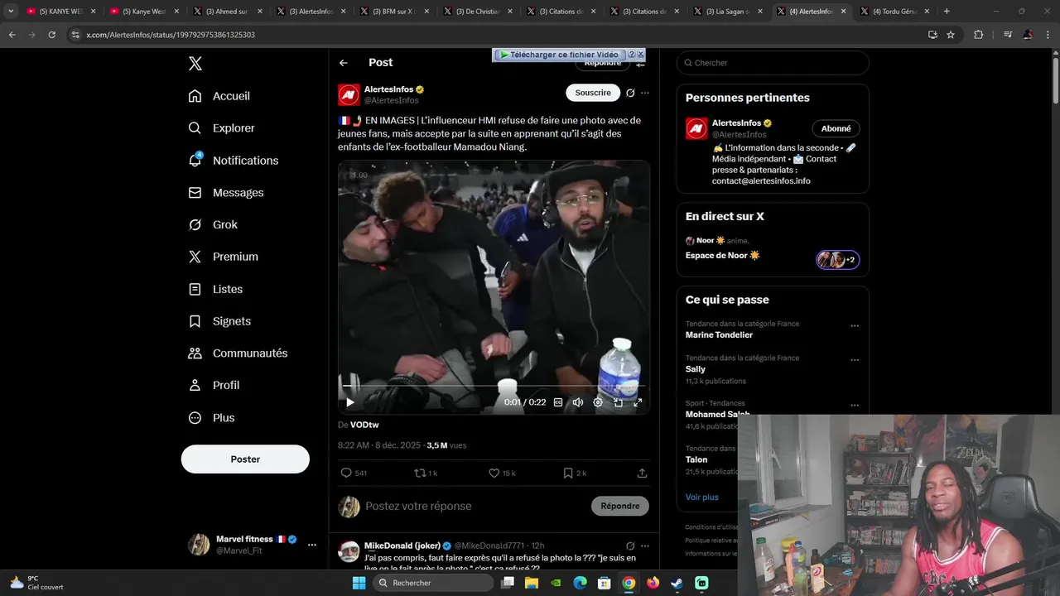
Task: Click the Chercher search box
Action: pyautogui.click(x=773, y=63)
